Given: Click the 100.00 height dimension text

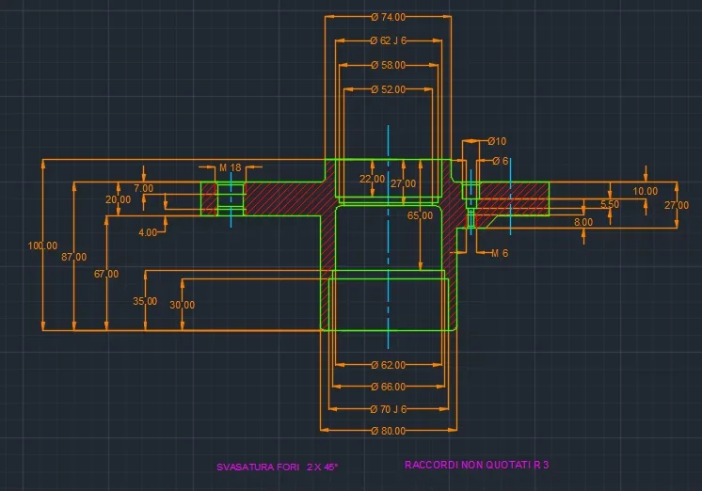Looking at the screenshot, I should pos(42,246).
